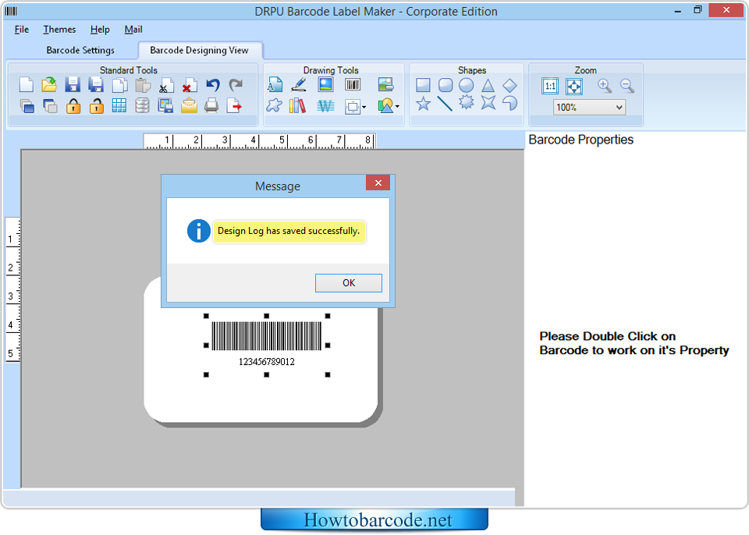This screenshot has height=535, width=749.
Task: Click the Delete red X icon
Action: point(189,85)
